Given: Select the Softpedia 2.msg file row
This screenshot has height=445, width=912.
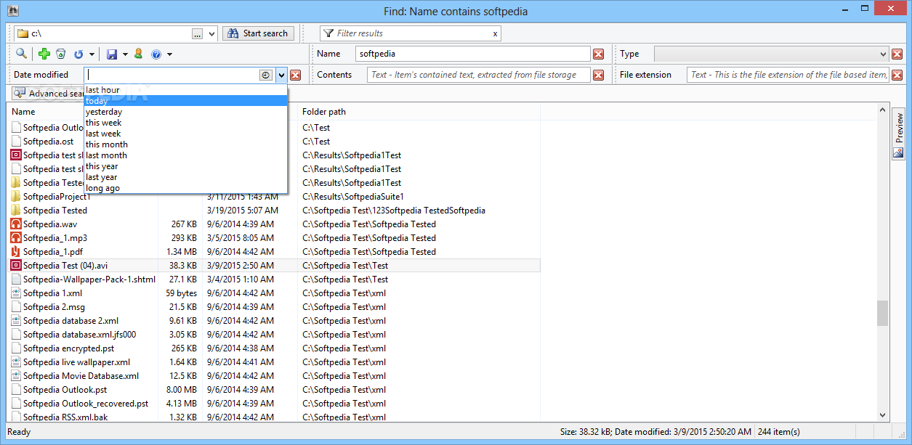Looking at the screenshot, I should click(274, 307).
